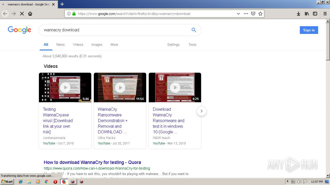Click the Google search magnifier icon
330x185 pixels.
(194, 30)
